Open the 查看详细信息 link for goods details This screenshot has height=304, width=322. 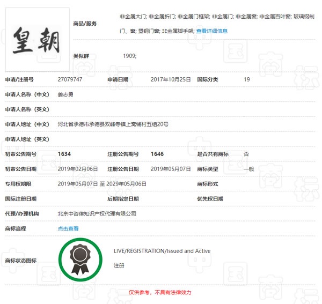click(x=212, y=31)
